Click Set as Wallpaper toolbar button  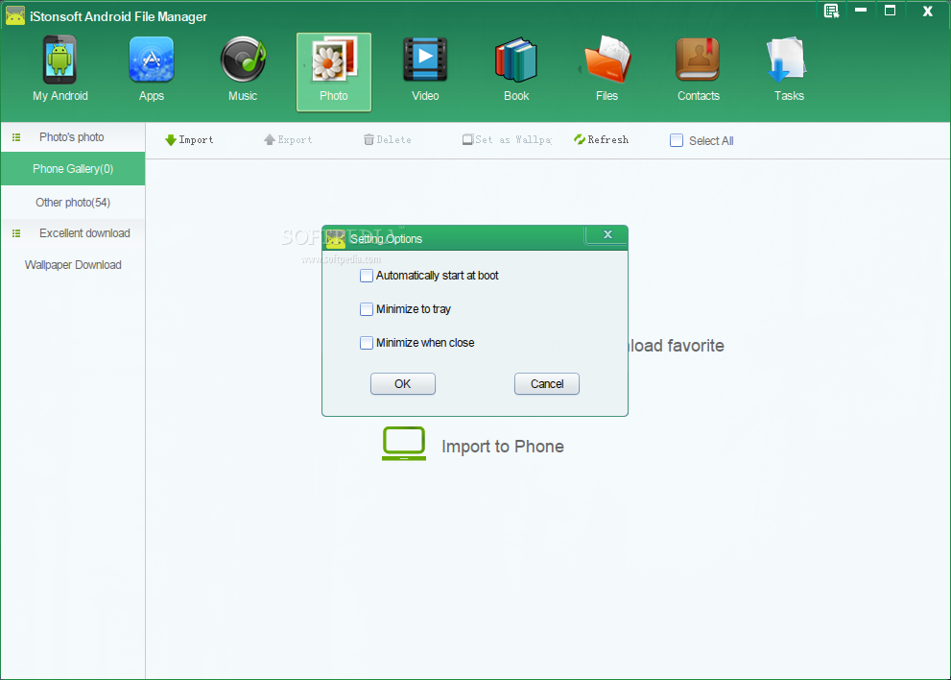tap(507, 139)
